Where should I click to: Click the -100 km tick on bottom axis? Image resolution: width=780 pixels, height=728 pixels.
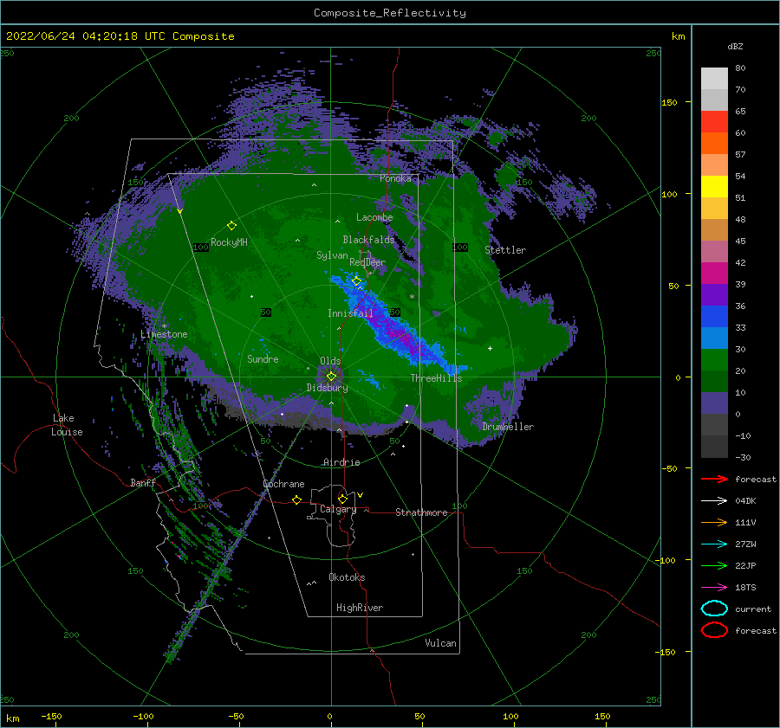pyautogui.click(x=143, y=716)
